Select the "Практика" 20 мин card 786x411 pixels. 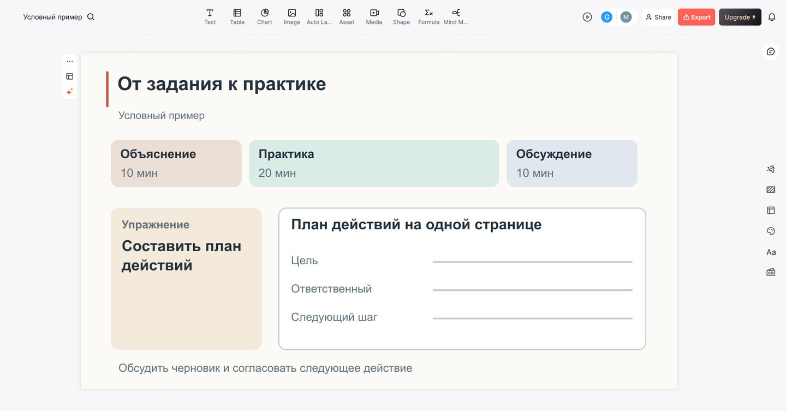(374, 163)
